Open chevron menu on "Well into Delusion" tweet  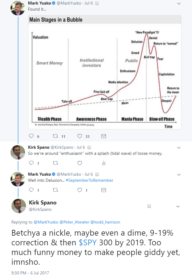click(x=179, y=175)
